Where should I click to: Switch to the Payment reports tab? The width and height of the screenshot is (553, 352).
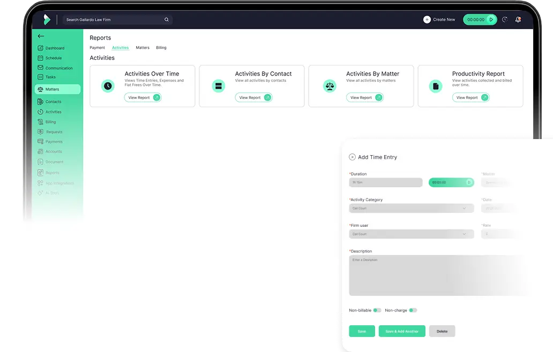coord(97,48)
